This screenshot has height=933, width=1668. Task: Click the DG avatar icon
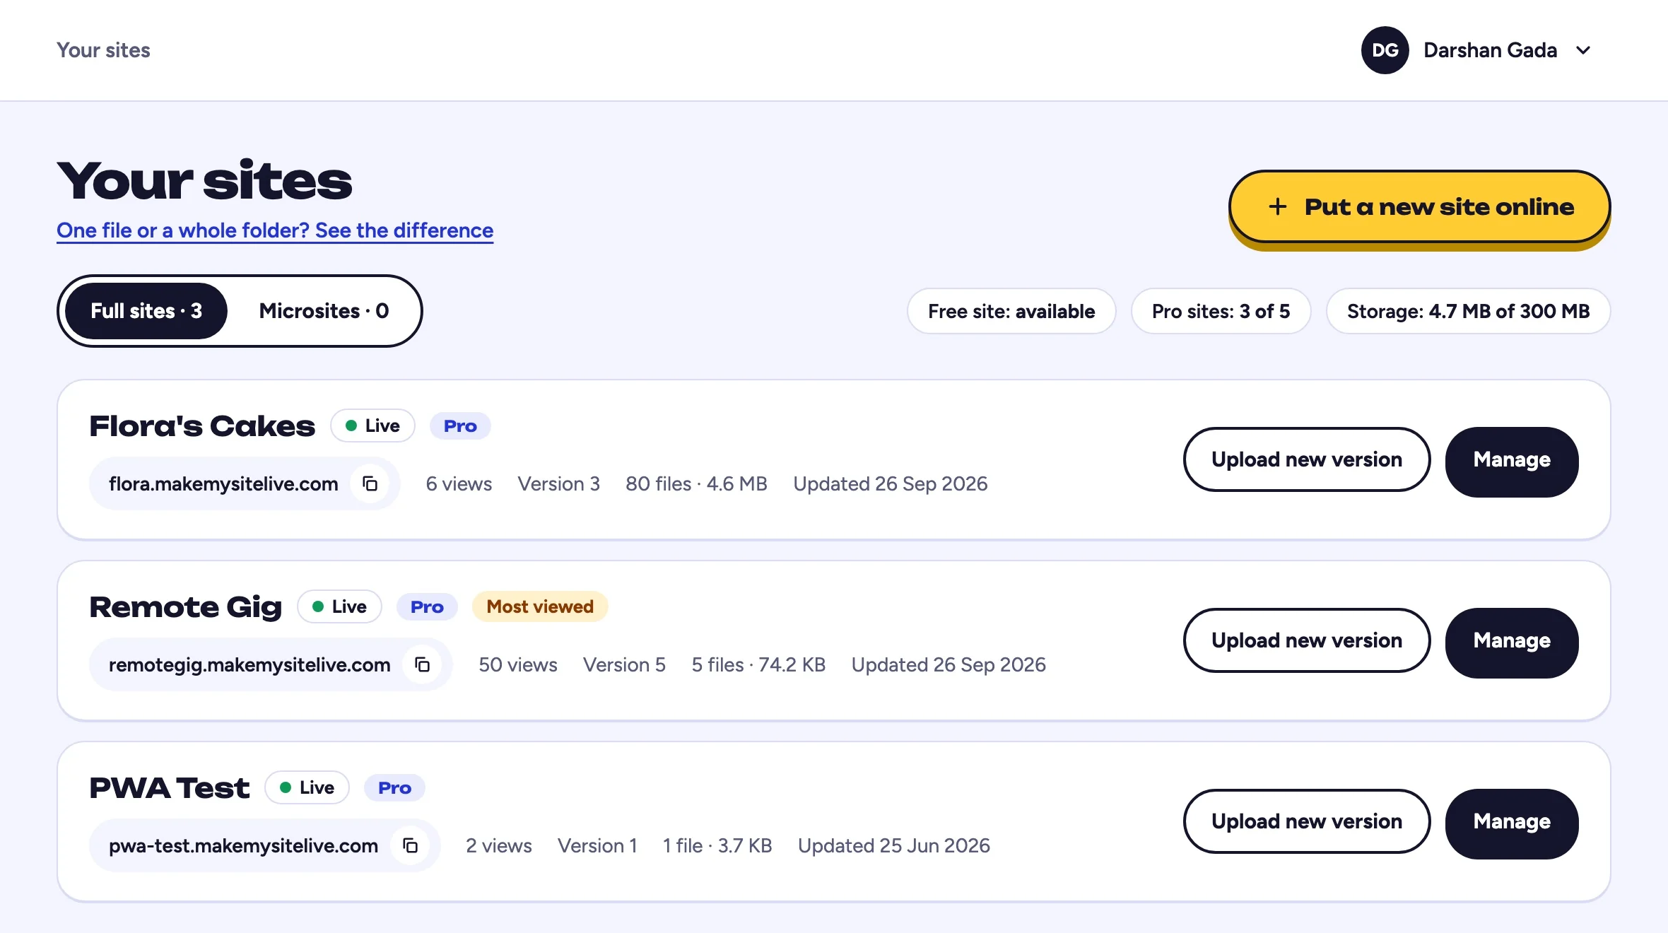tap(1385, 50)
